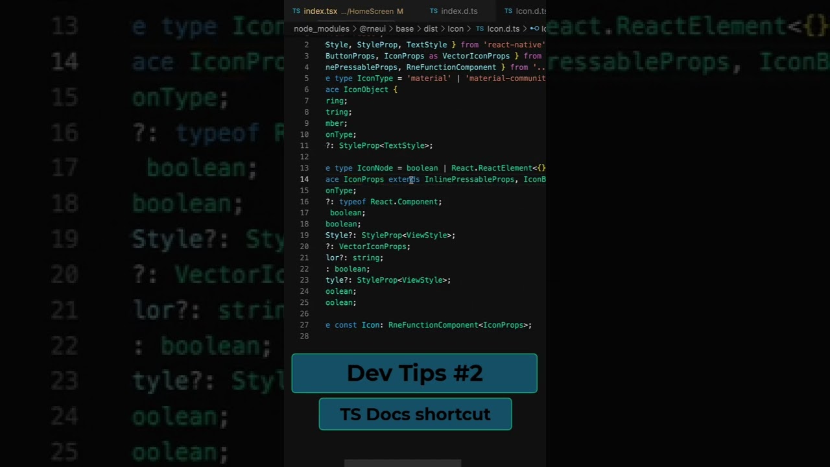Click 'Style?: StyleProp<ViewStyle>;' on line 19
The image size is (830, 467).
tap(390, 235)
